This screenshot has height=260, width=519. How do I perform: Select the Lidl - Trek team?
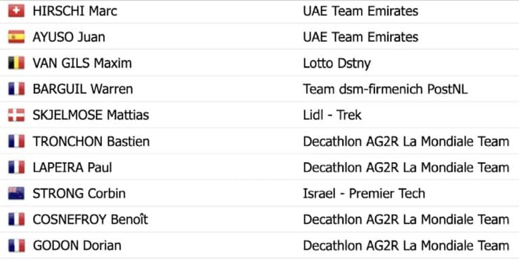click(332, 115)
